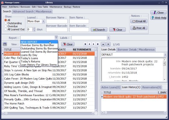169x120 pixels.
Task: Go to first record navigation arrow
Action: pyautogui.click(x=85, y=44)
